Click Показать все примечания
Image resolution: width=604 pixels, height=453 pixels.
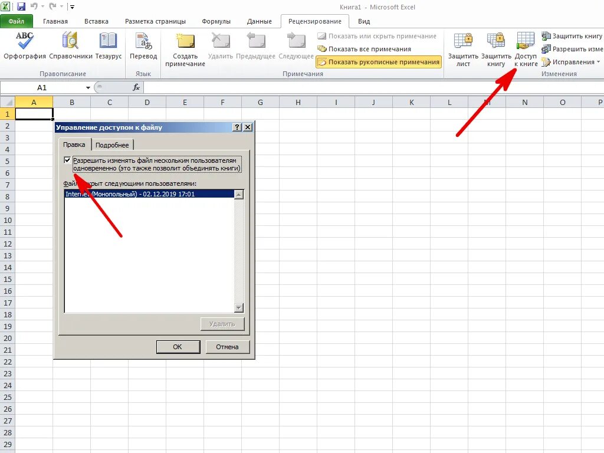click(365, 49)
